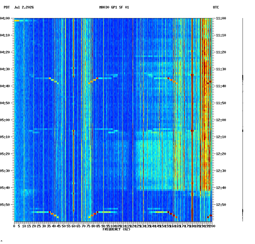Image resolution: width=255 pixels, height=244 pixels.
Task: Click the PDT timezone label
Action: 7,7
